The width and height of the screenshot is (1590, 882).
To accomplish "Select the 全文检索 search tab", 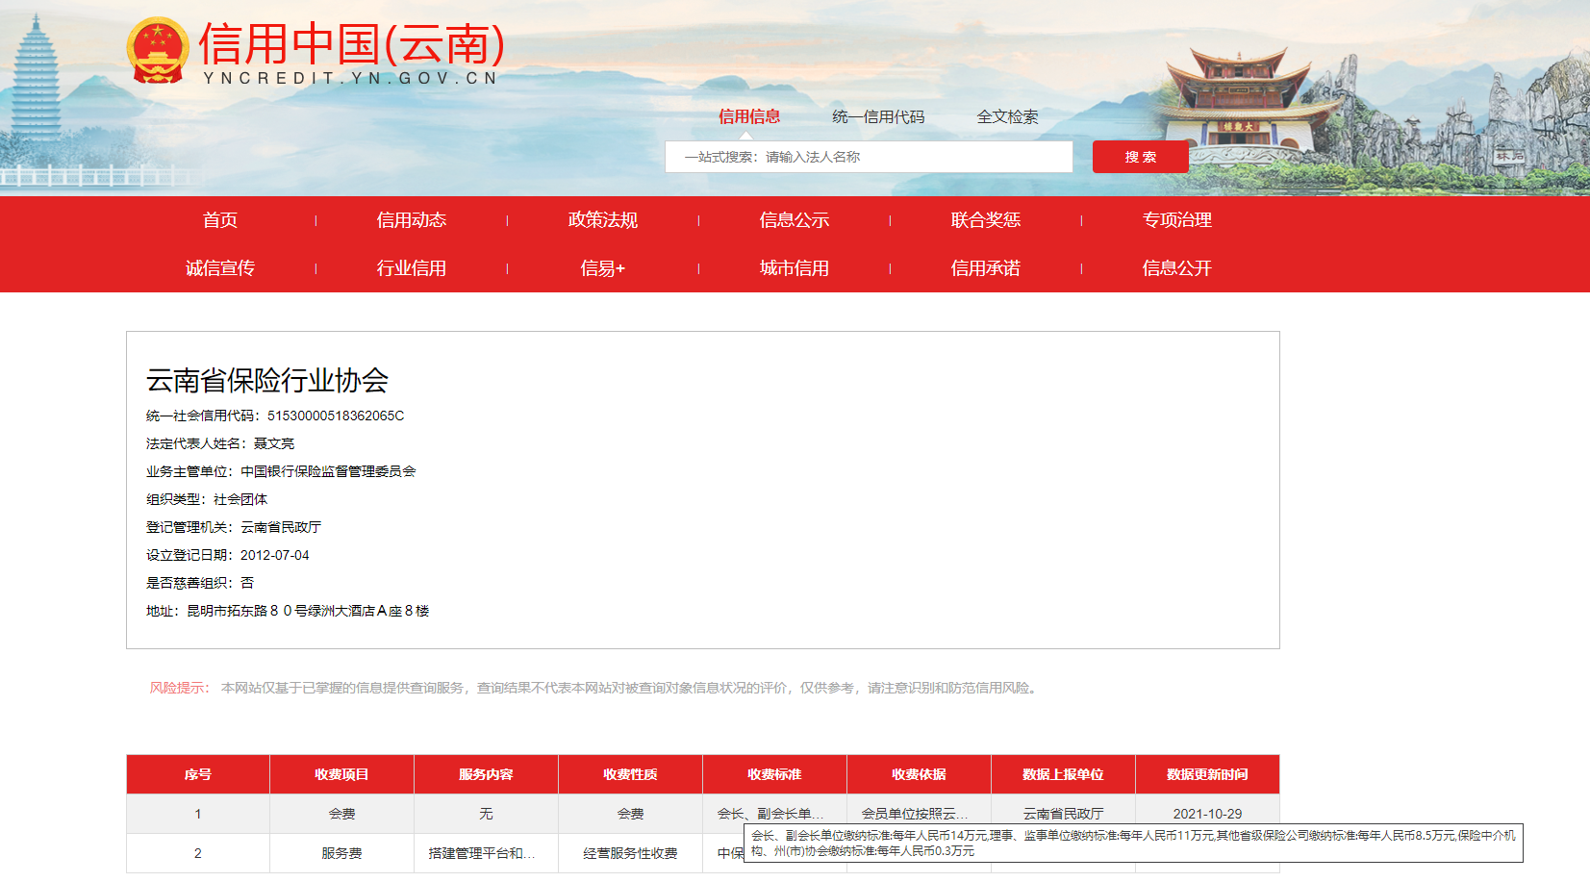I will pyautogui.click(x=1007, y=116).
